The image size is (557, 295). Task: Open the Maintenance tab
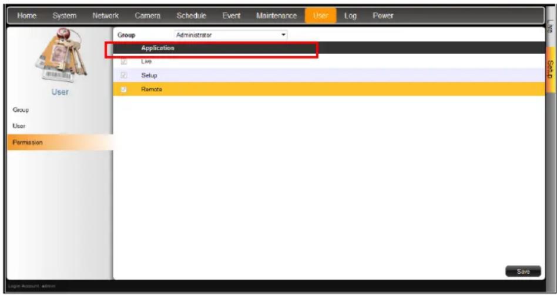(276, 16)
